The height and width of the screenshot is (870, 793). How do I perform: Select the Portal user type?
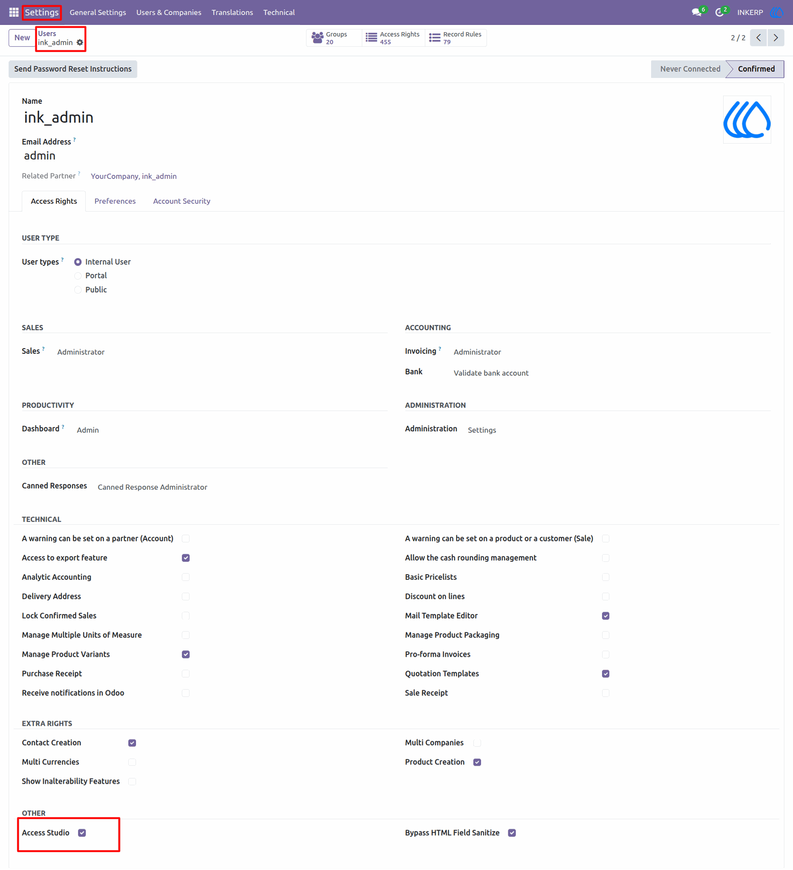78,276
